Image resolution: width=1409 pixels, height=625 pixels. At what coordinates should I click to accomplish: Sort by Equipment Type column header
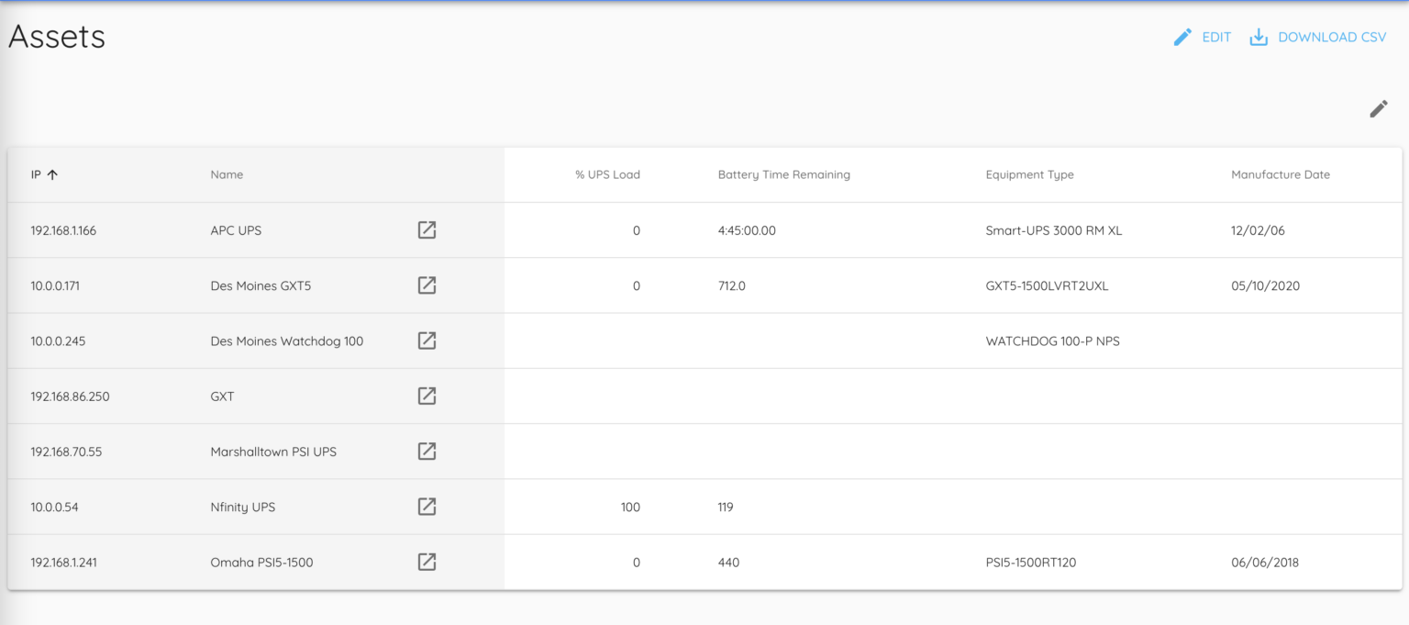(x=1029, y=174)
